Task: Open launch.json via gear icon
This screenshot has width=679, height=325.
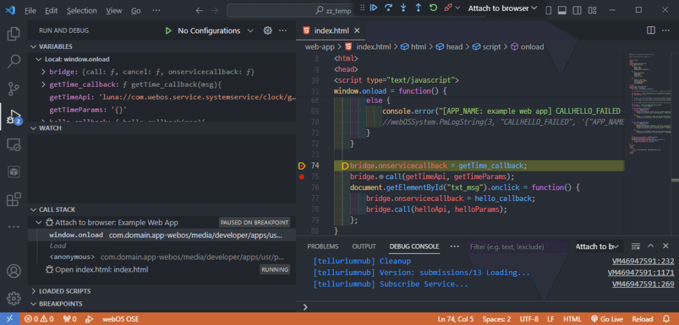Action: point(268,31)
